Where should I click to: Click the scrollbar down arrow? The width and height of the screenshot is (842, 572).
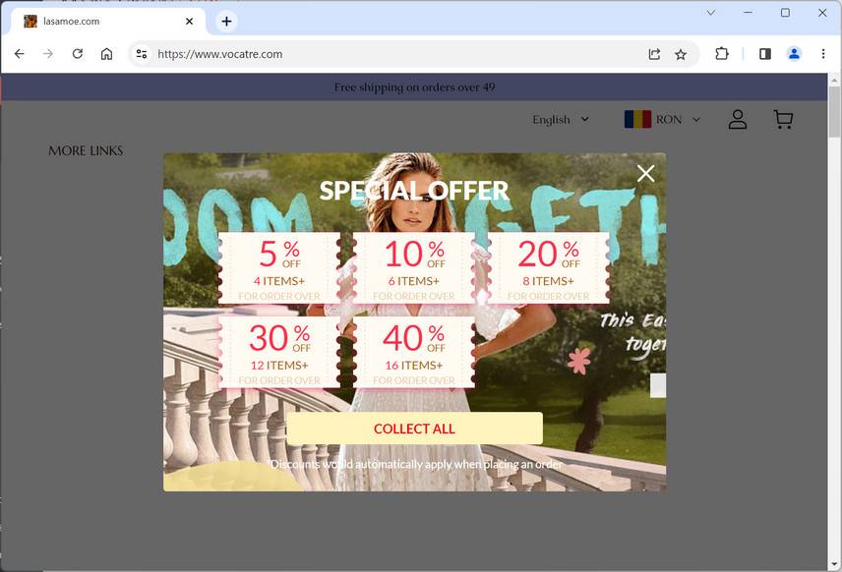(x=834, y=564)
